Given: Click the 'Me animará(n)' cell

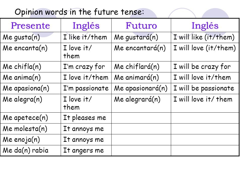Looking at the screenshot, I should 141,78.
